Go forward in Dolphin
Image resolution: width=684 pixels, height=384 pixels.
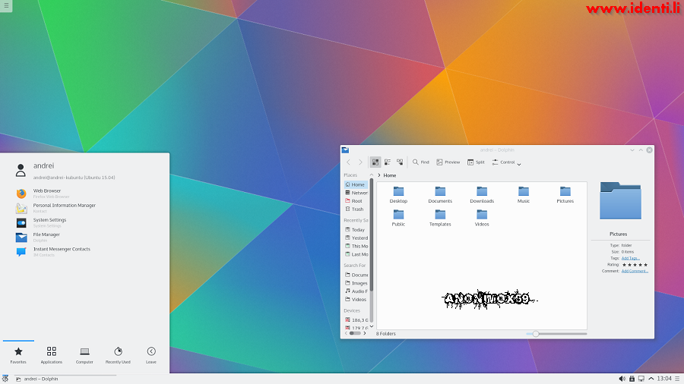(x=360, y=162)
